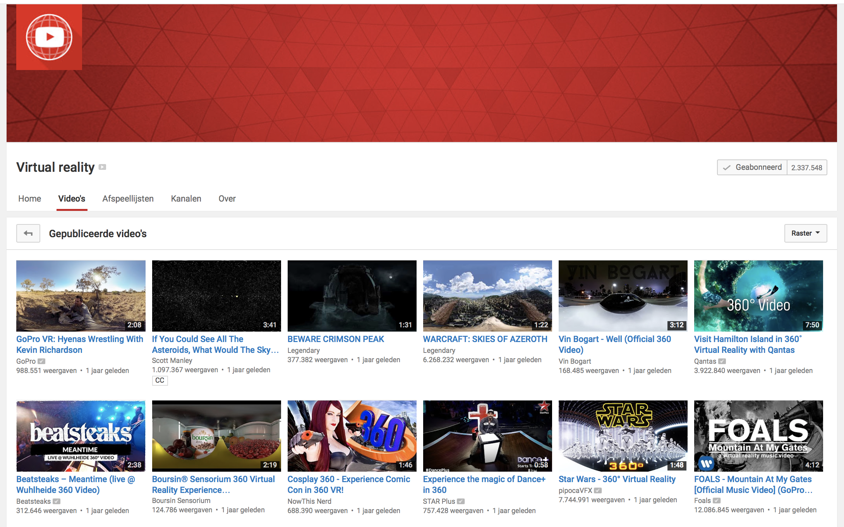Open GoPro VR: Hyenas Wrestling video title
Image resolution: width=844 pixels, height=527 pixels.
pyautogui.click(x=80, y=344)
